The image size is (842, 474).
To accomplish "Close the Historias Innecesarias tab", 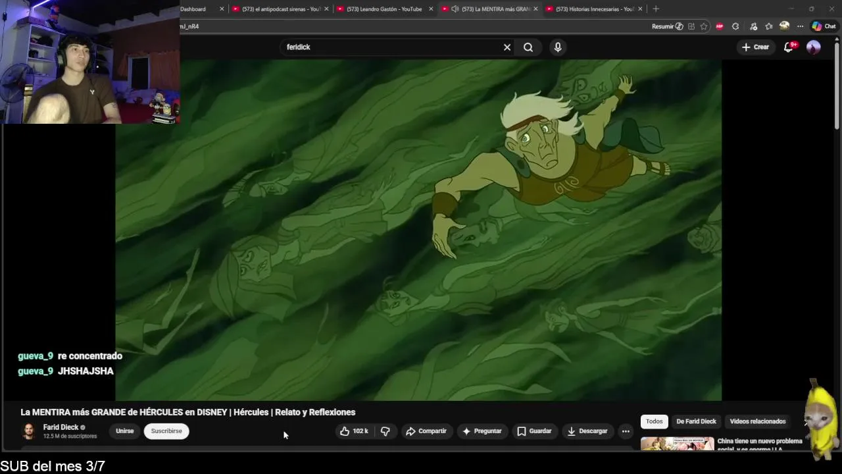I will pyautogui.click(x=640, y=9).
